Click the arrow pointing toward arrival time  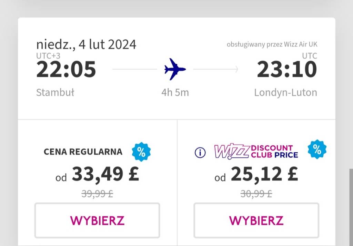[x=216, y=69]
